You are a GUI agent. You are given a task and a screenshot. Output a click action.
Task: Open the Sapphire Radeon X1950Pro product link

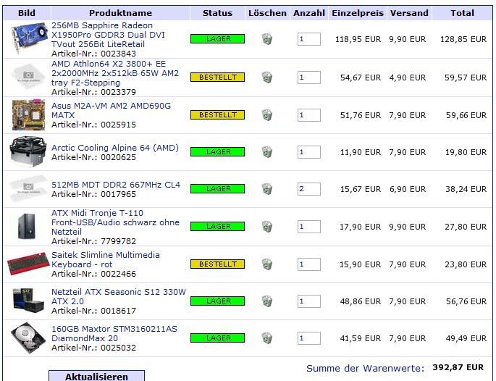[x=108, y=35]
